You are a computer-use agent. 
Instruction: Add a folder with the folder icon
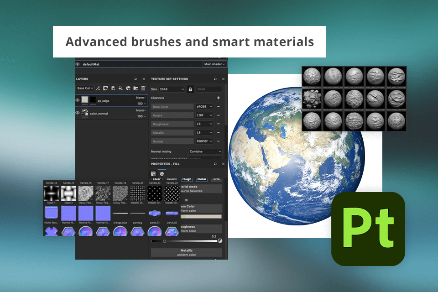pos(136,89)
